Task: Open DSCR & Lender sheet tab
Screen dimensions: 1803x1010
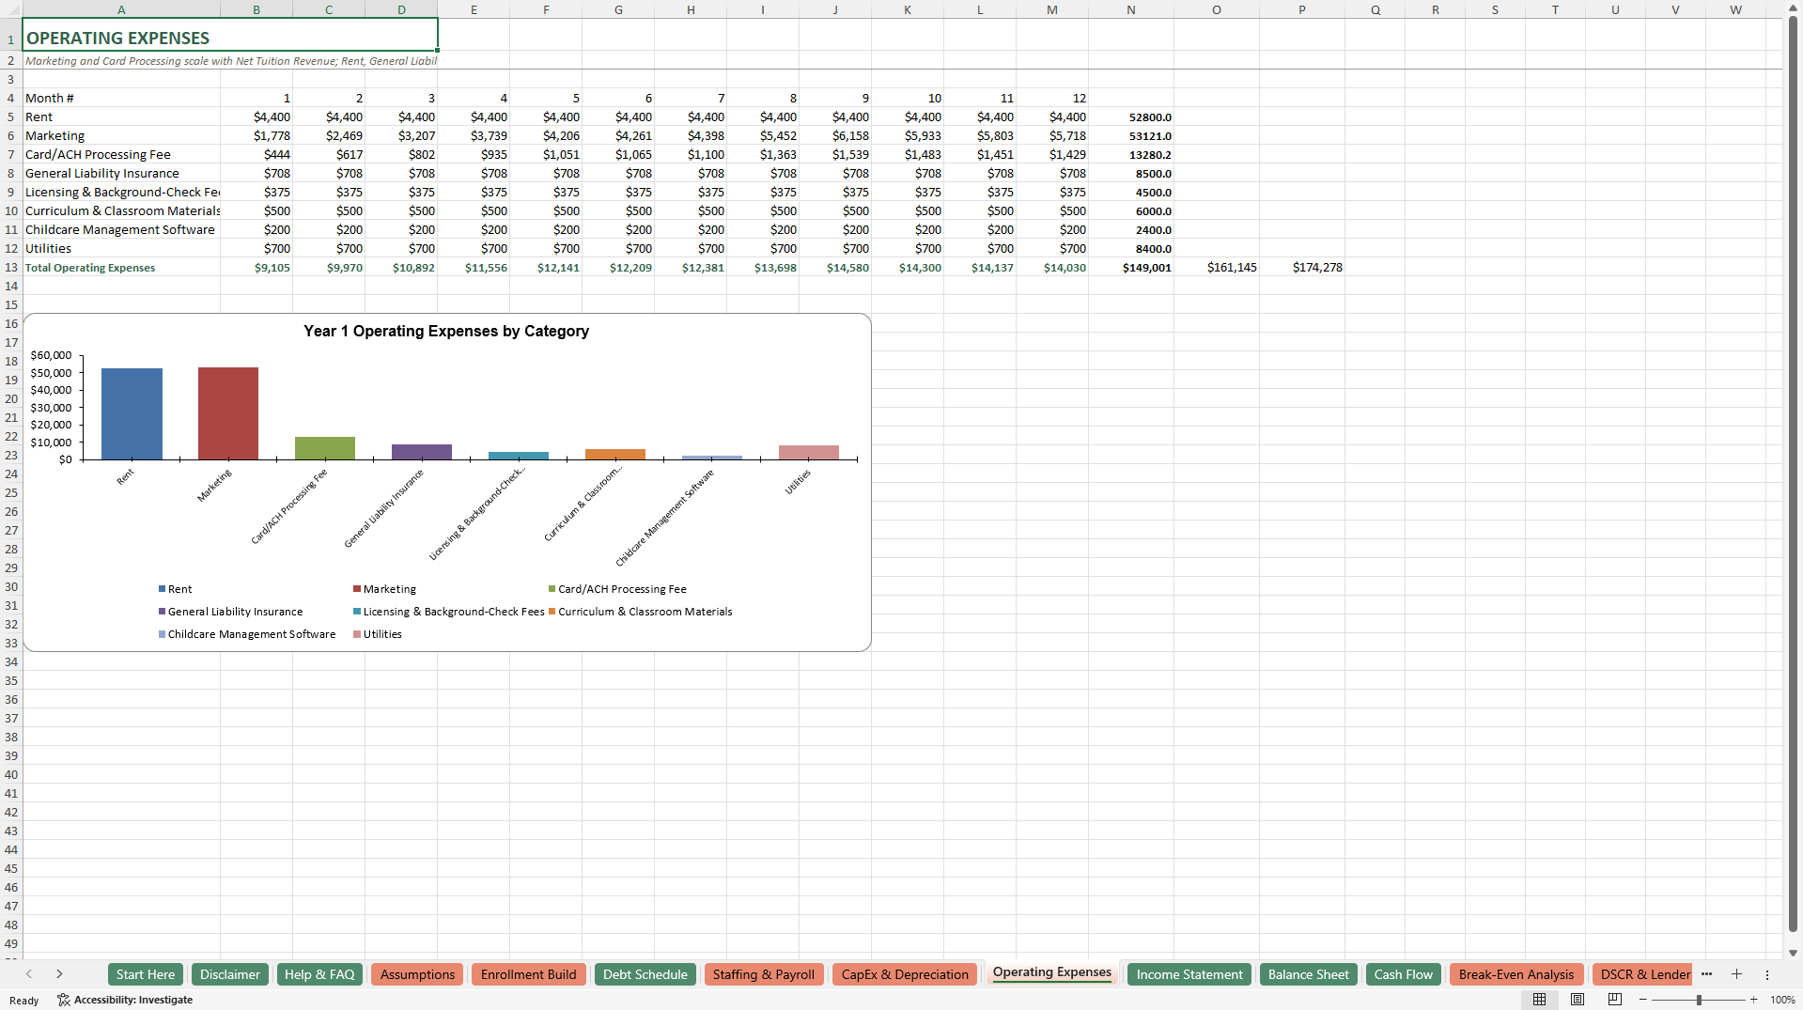Action: point(1644,974)
